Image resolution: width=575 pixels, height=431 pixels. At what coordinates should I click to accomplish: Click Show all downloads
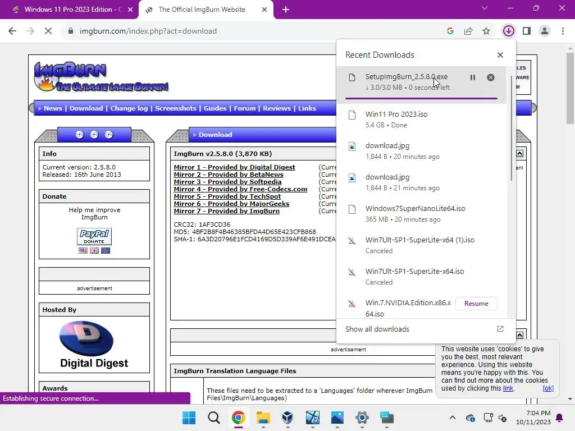pos(377,329)
